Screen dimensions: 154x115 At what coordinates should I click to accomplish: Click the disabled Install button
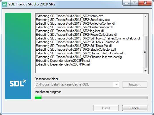[x=106, y=108]
